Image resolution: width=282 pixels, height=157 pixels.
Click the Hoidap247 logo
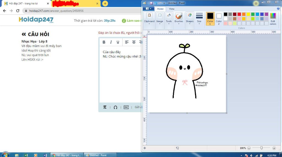tap(36, 20)
